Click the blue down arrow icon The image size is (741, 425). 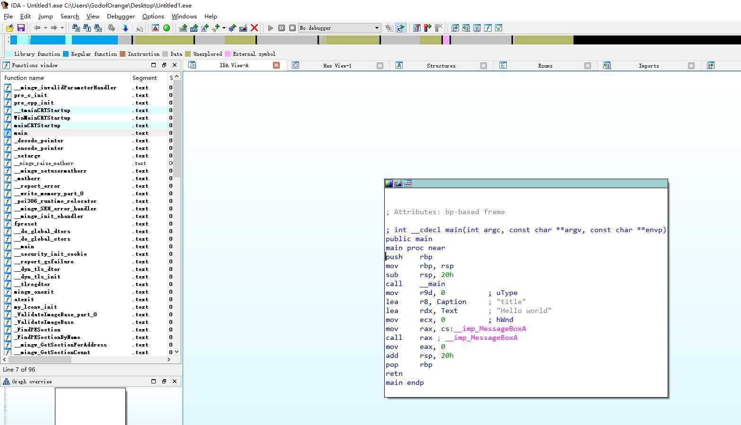[125, 28]
